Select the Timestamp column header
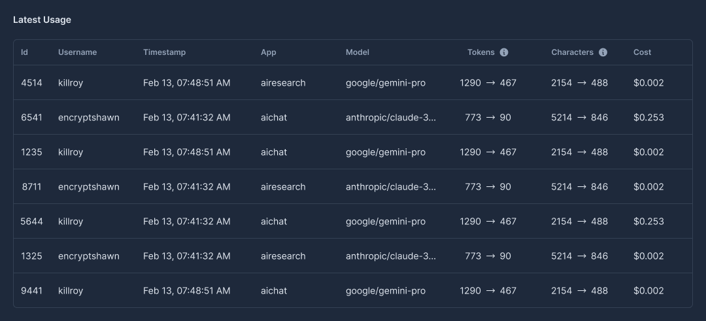706x321 pixels. [x=164, y=52]
